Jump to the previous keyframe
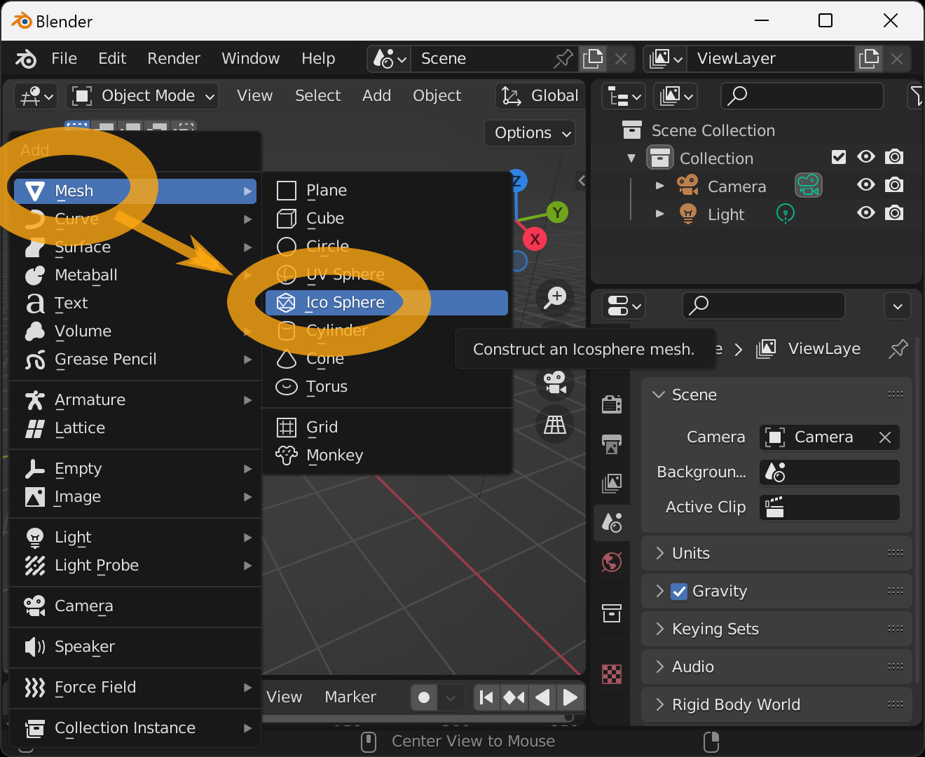This screenshot has height=757, width=925. click(x=514, y=697)
